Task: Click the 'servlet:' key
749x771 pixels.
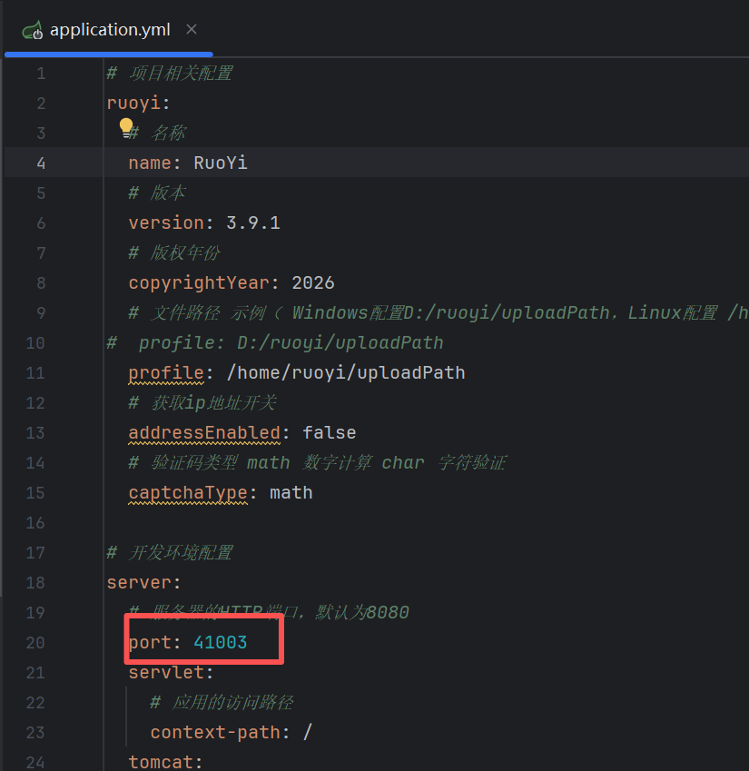Action: 171,673
